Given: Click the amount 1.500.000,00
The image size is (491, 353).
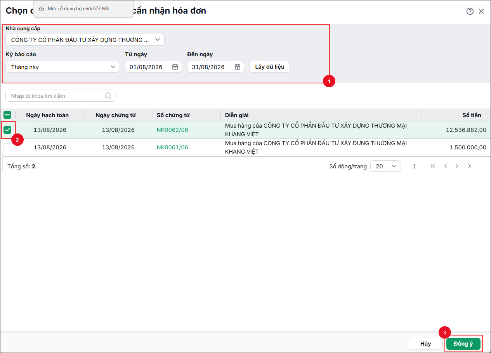Looking at the screenshot, I should 468,147.
